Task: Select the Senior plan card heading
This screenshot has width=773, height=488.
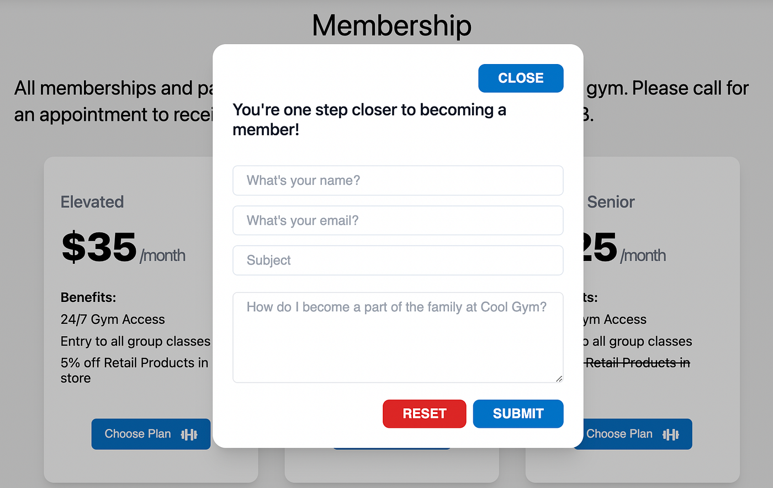Action: click(611, 202)
